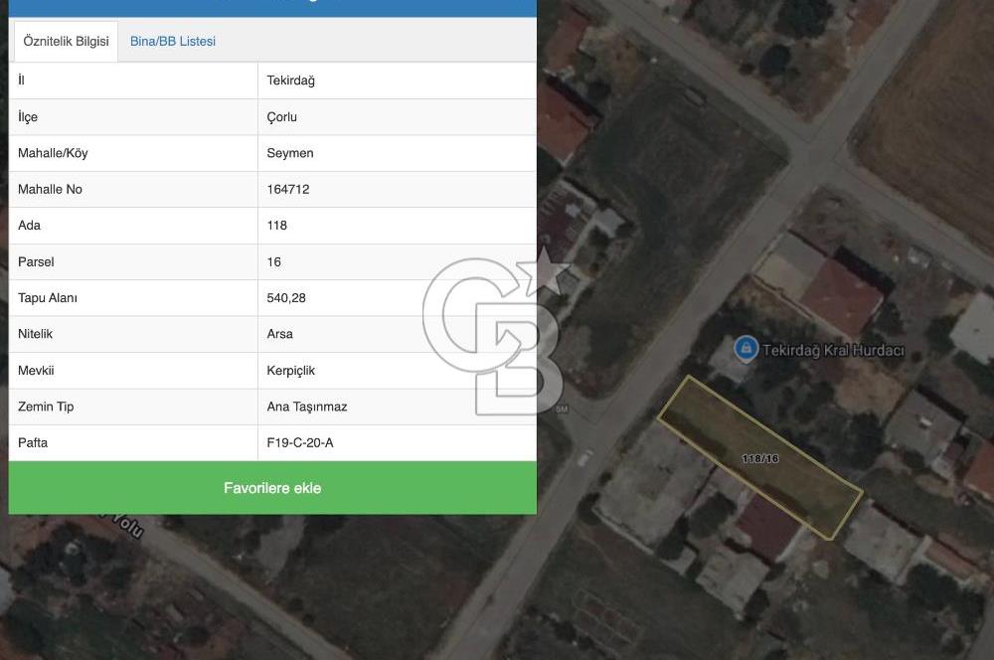Click the Nitelik row label
The image size is (994, 660).
[36, 334]
